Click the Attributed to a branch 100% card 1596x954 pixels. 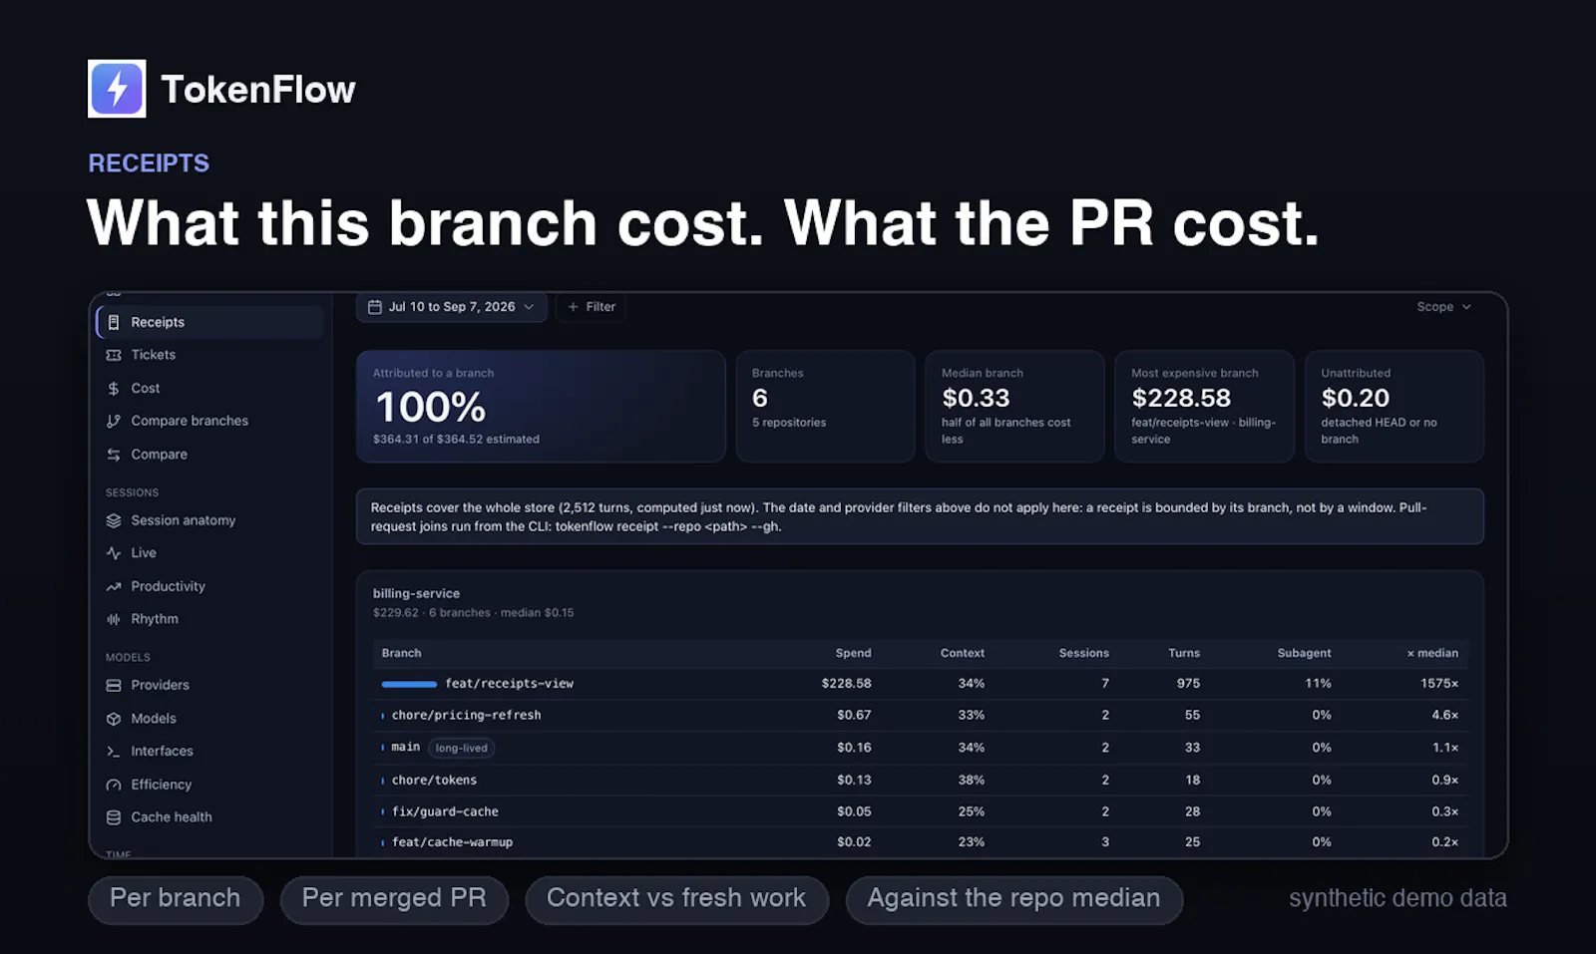click(541, 407)
